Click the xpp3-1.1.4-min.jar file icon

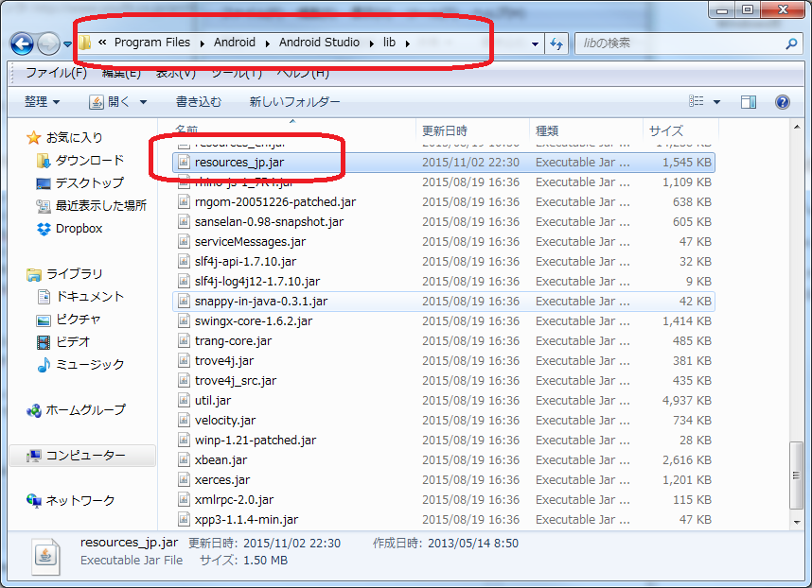click(x=184, y=520)
